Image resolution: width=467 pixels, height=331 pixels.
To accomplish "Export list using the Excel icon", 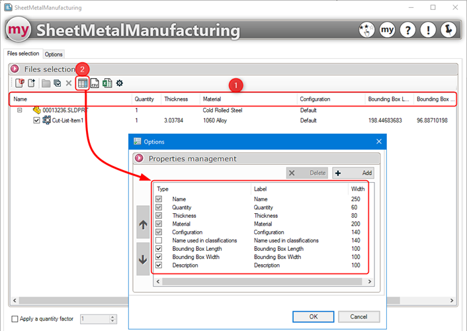I will pos(107,83).
